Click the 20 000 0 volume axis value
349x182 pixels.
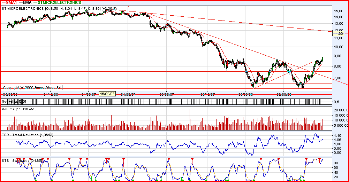(341, 110)
